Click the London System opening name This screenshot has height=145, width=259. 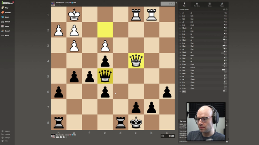point(184,9)
